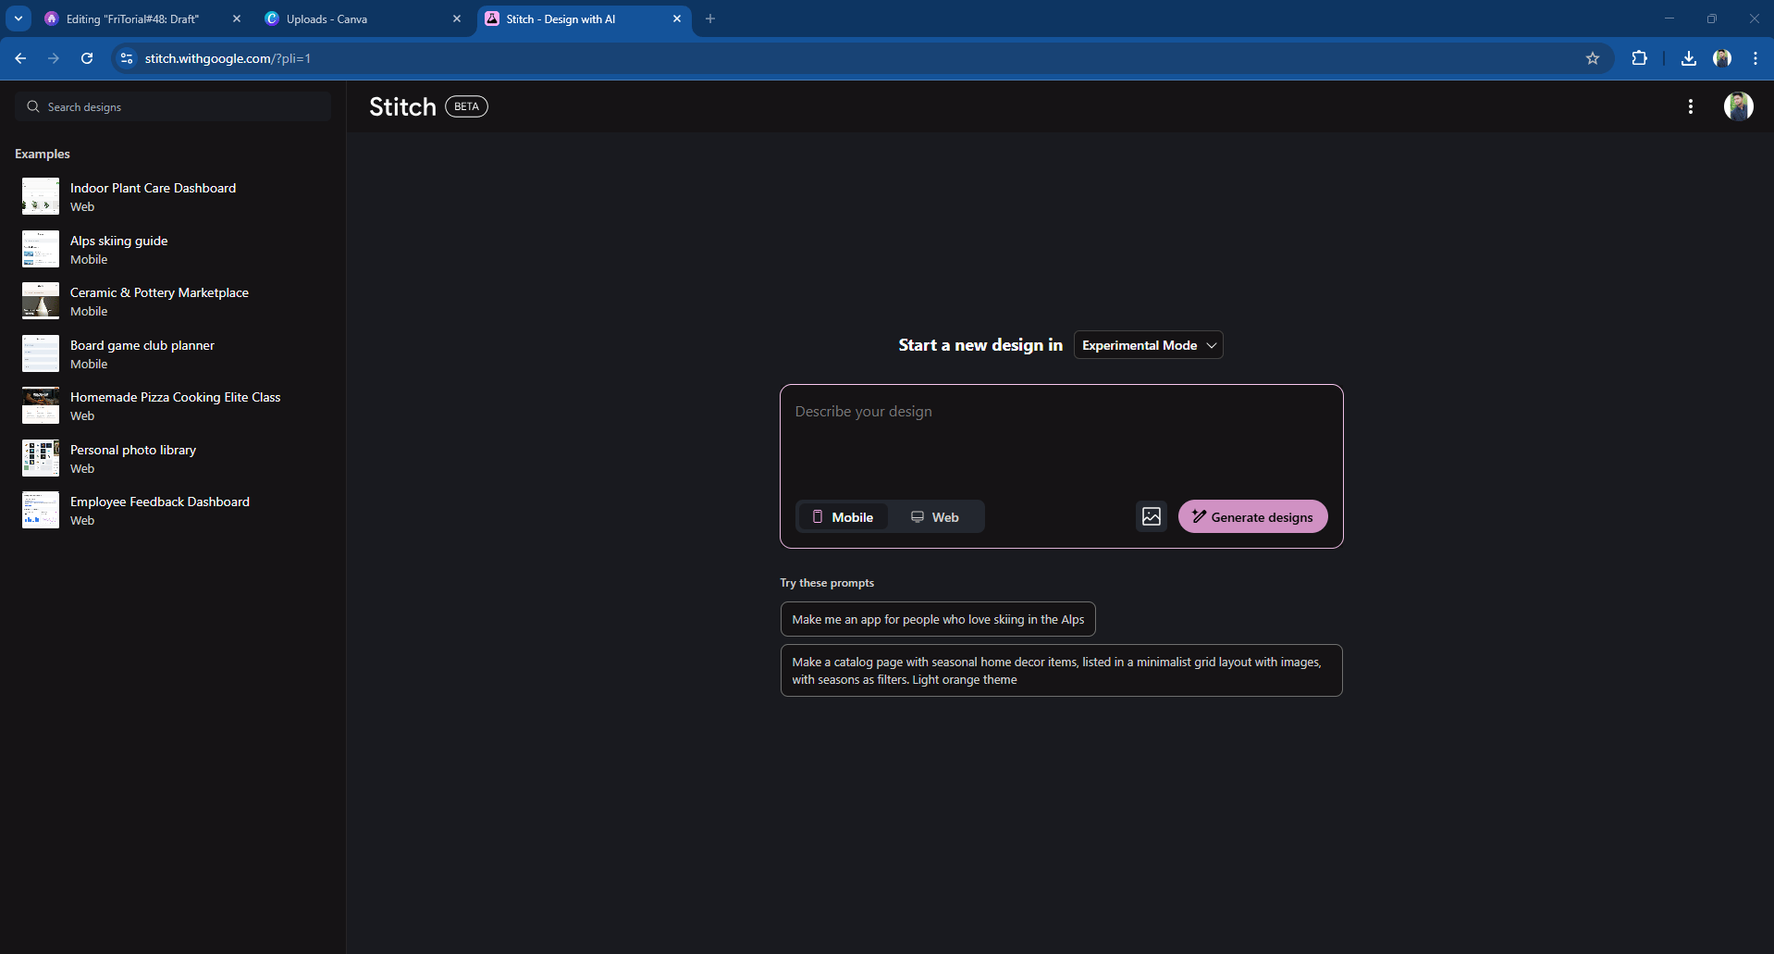Click the browser address bar URL

click(x=228, y=58)
